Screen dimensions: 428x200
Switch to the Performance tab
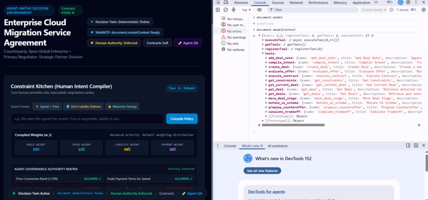(x=318, y=3)
